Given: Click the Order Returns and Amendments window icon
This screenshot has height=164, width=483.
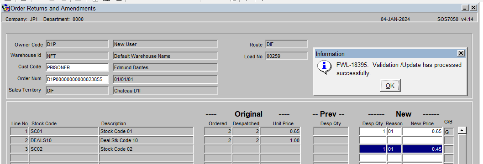Looking at the screenshot, I should [x=5, y=8].
